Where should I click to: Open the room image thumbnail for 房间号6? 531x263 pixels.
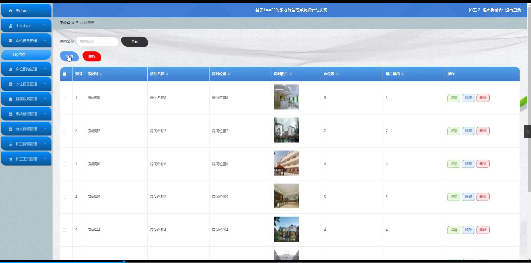[286, 163]
